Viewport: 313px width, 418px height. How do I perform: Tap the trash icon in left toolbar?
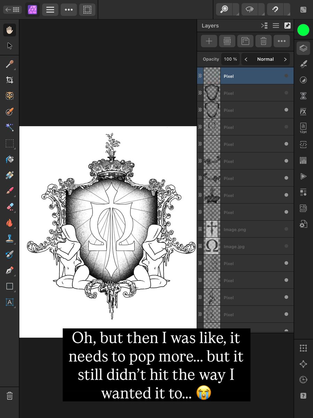[9, 396]
